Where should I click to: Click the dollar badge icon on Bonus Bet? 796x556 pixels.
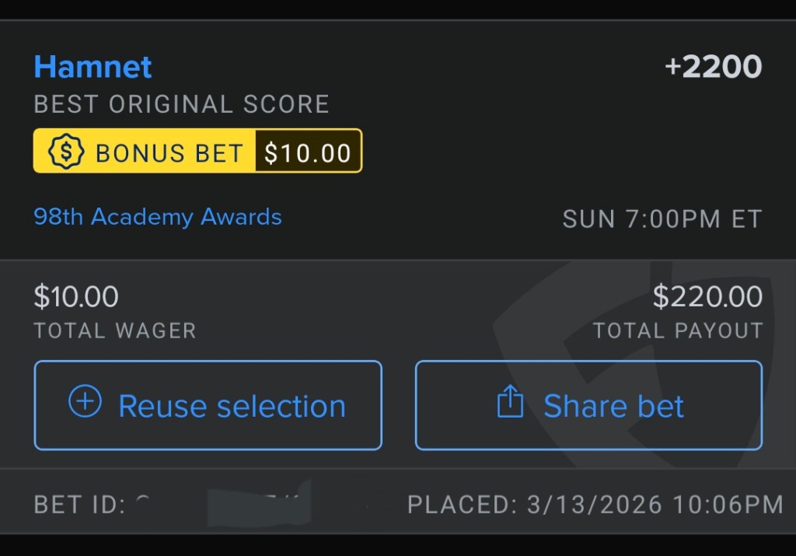click(65, 151)
